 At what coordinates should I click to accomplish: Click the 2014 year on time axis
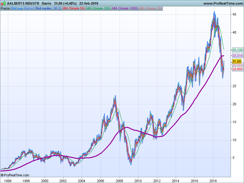[x=176, y=181]
